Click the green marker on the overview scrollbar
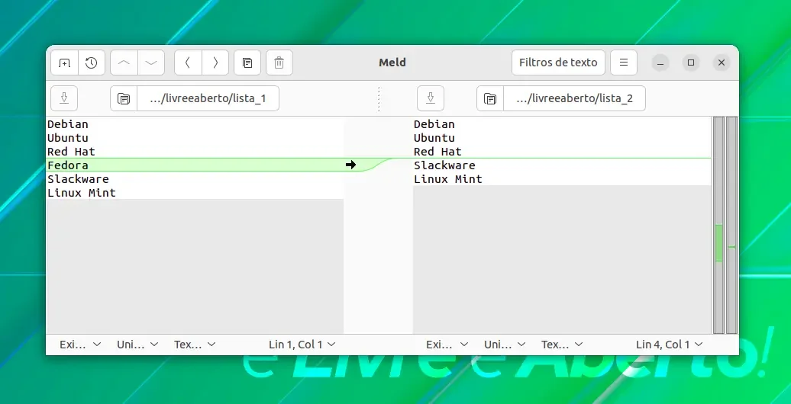791x404 pixels. coord(719,243)
